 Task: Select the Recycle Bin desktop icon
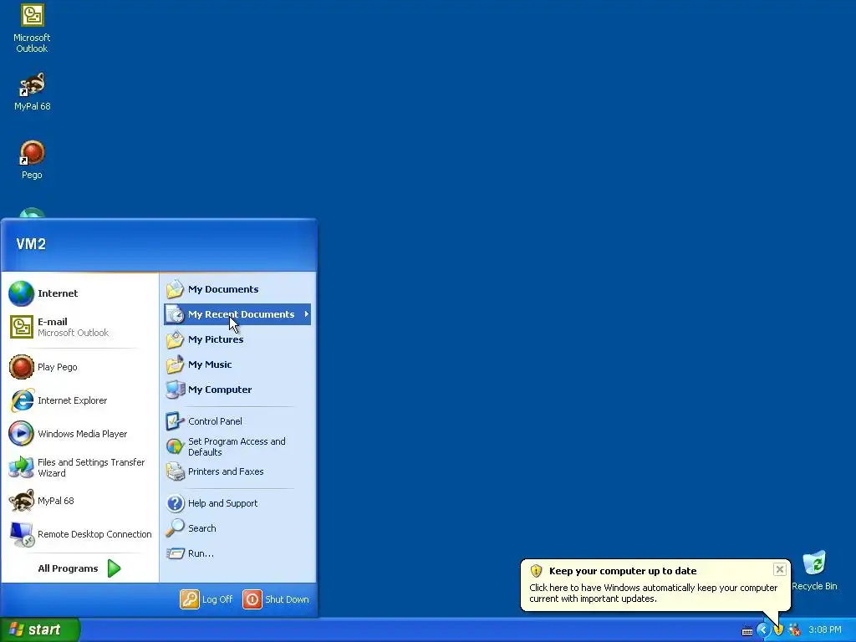click(814, 570)
